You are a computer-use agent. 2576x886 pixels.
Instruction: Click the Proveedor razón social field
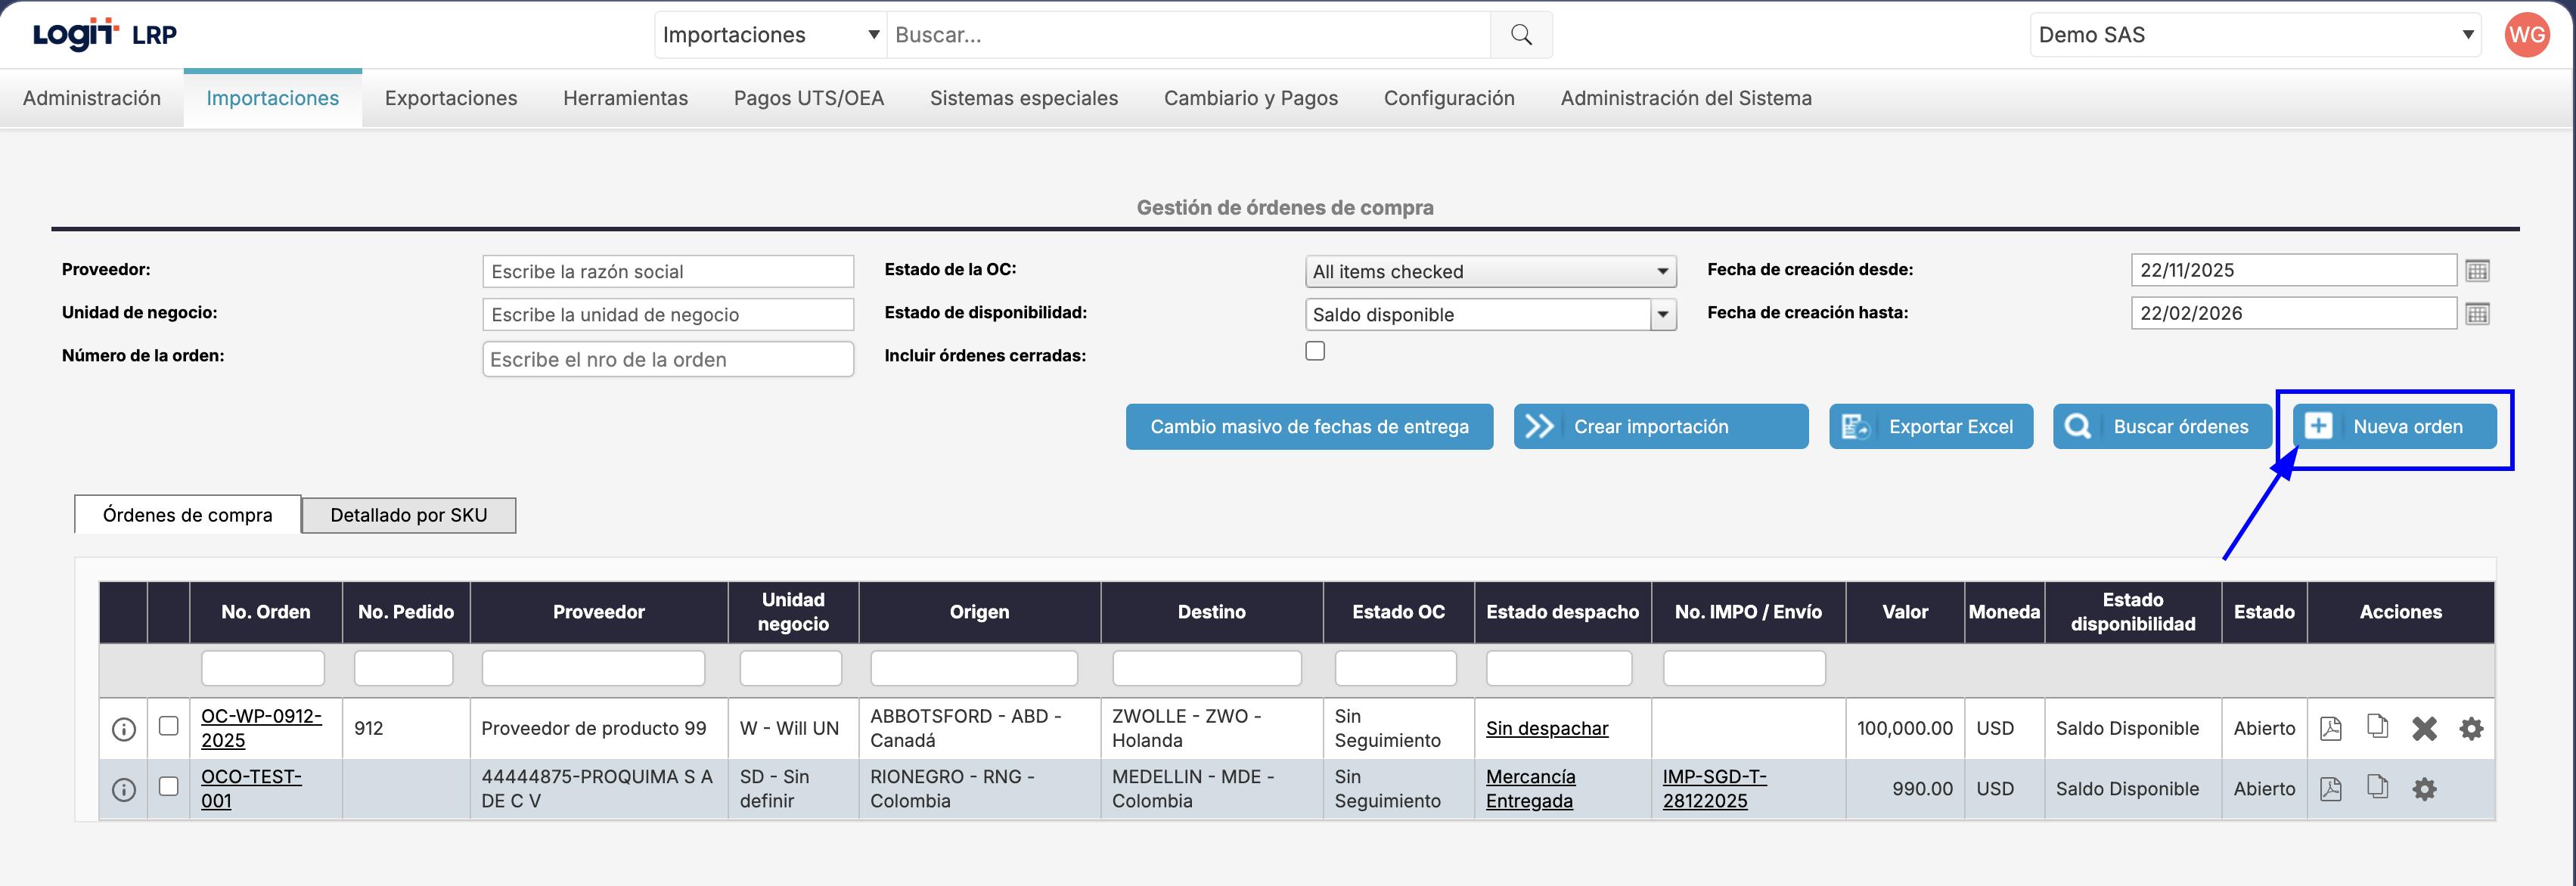pos(667,271)
